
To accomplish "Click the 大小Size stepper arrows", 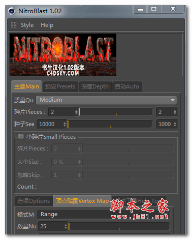I will click(x=79, y=162).
